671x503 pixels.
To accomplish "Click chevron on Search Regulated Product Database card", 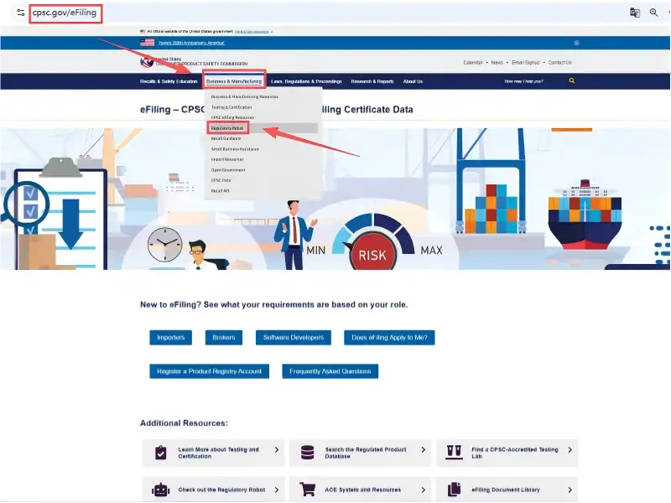I will tap(424, 450).
